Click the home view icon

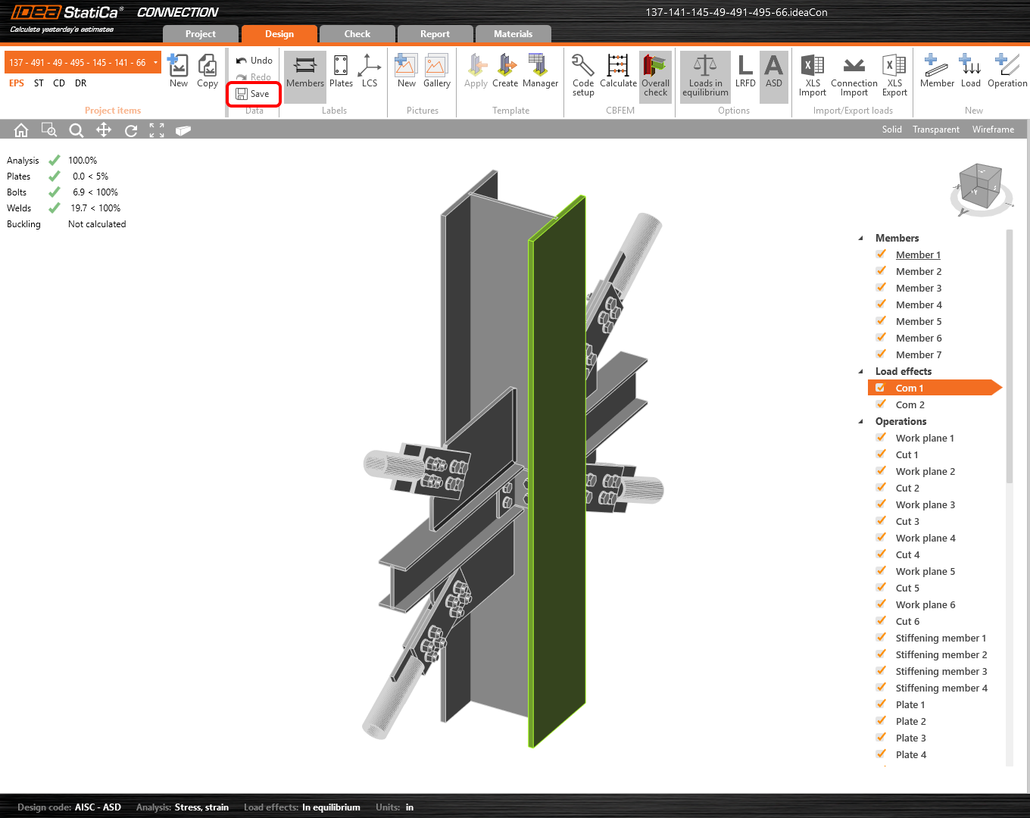coord(21,130)
